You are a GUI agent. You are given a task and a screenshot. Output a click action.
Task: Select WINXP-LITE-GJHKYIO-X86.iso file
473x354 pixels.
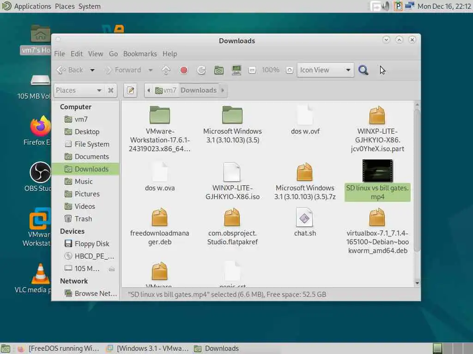click(x=232, y=181)
